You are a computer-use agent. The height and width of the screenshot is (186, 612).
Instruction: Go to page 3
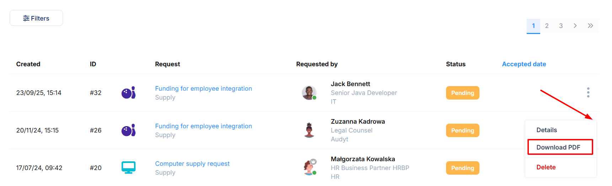pos(561,26)
